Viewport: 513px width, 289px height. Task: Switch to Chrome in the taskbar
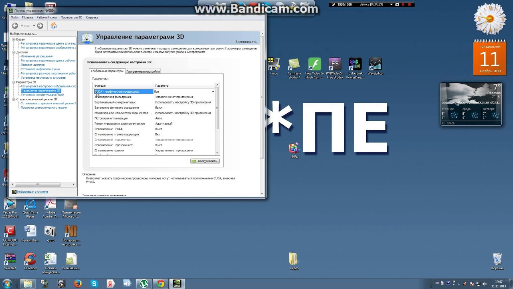click(160, 284)
